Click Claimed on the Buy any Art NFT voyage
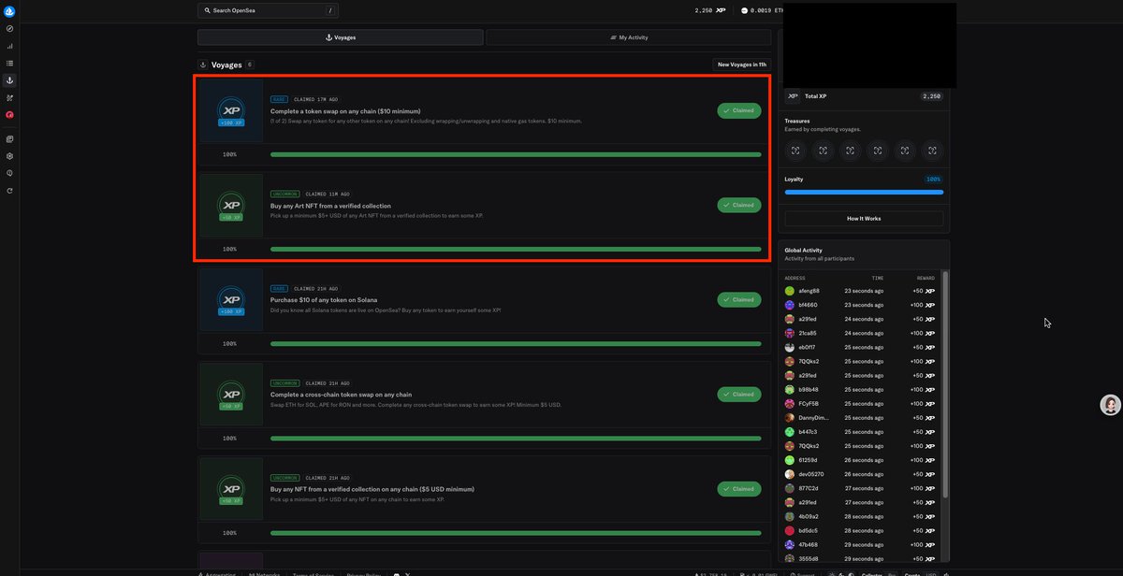The width and height of the screenshot is (1123, 576). [739, 205]
